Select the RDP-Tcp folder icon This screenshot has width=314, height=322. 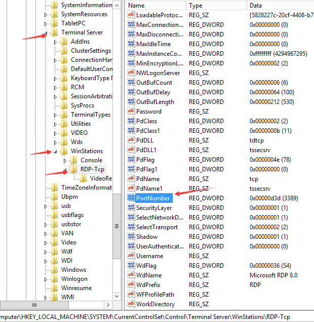pos(74,169)
